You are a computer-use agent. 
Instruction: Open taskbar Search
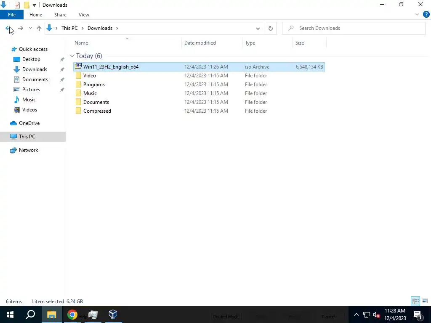pos(30,315)
